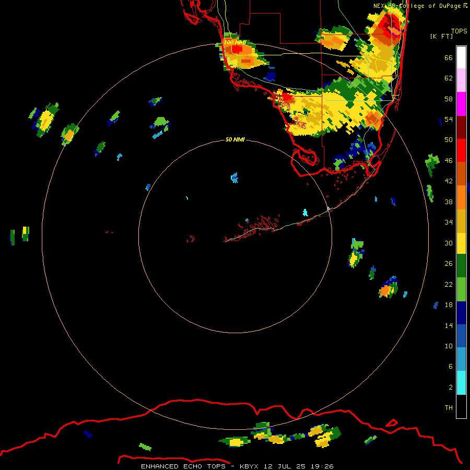470x470 pixels.
Task: Click the "50 NMI" range ring label
Action: pos(235,139)
